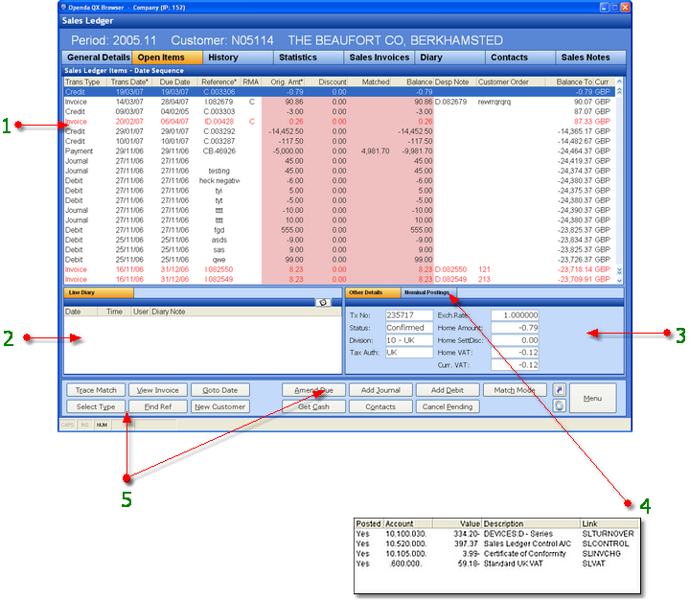Viewport: 690px width, 601px height.
Task: Sort by Trans Type column header
Action: coord(86,81)
